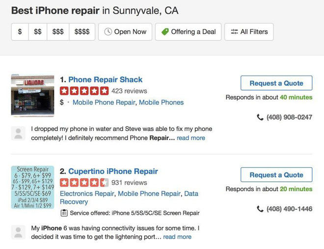Expand Phone Repair Shack review with read more
This screenshot has height=249, width=324.
[x=191, y=138]
